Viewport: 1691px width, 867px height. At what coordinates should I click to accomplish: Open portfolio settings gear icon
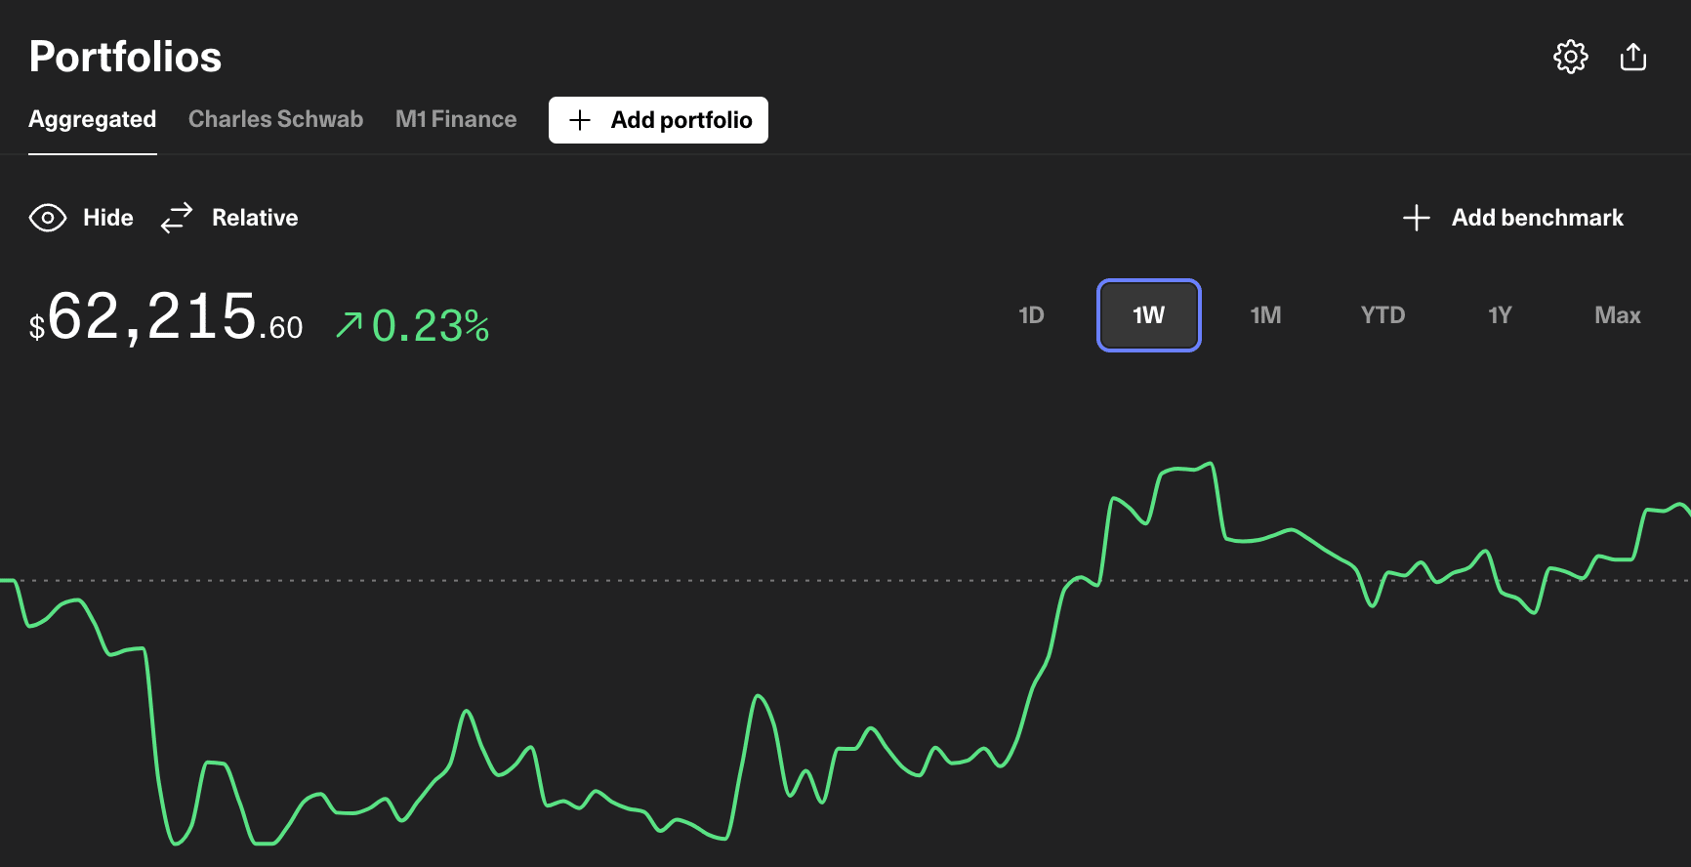(1570, 57)
